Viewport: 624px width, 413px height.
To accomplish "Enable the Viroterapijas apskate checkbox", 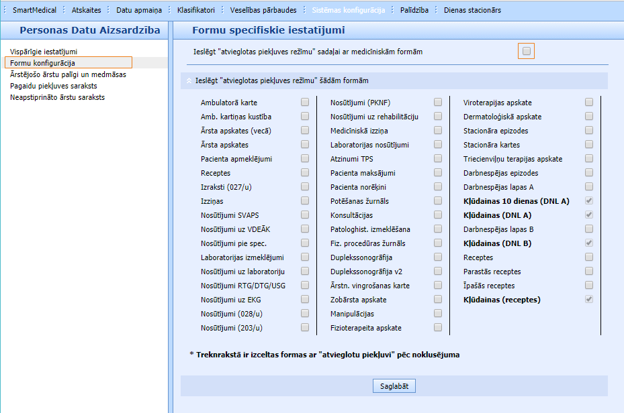I will [589, 103].
